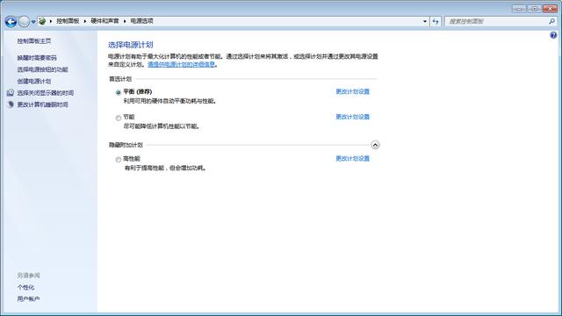Open 更改计划设置 for the 平衡 plan
The width and height of the screenshot is (562, 316).
click(x=353, y=91)
